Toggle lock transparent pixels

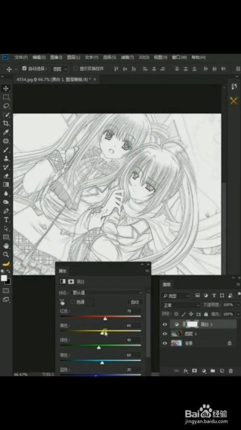pyautogui.click(x=176, y=314)
